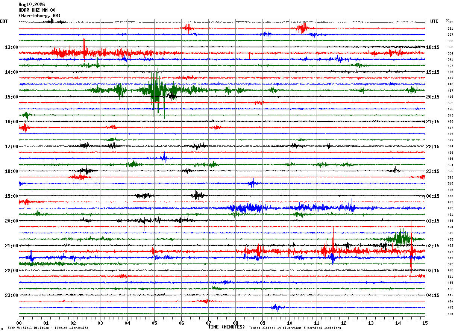Click the DC offset value 558
The height and width of the screenshot is (333, 455).
[450, 196]
